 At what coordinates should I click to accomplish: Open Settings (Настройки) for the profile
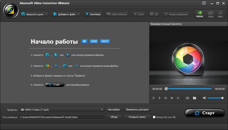coord(114,110)
